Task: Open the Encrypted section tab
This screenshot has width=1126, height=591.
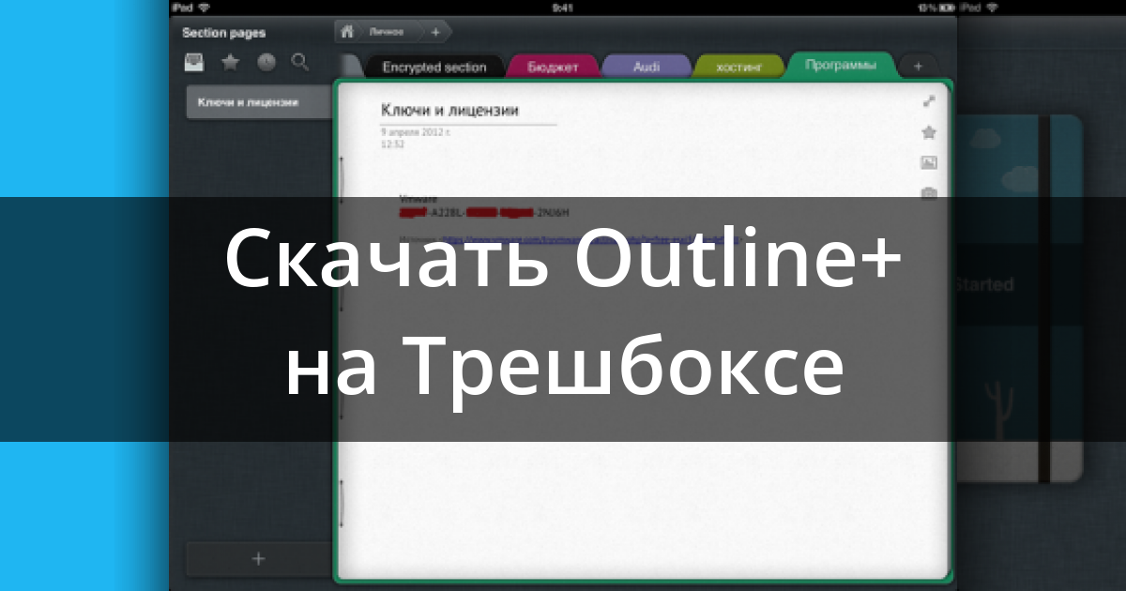Action: (434, 68)
